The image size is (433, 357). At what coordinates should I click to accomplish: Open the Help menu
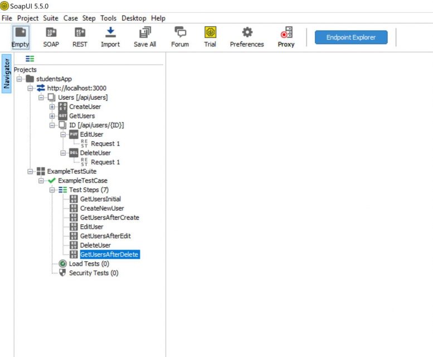158,18
